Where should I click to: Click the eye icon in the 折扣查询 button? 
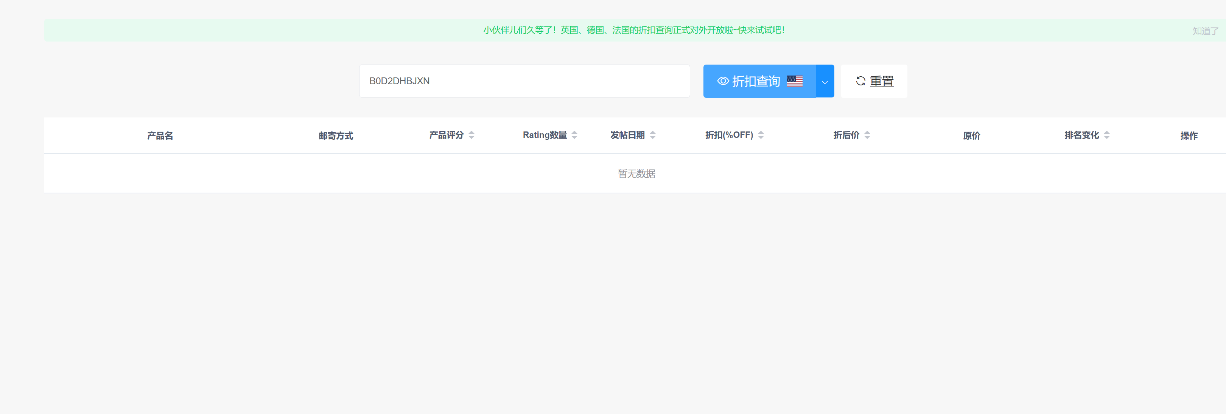[x=723, y=81]
